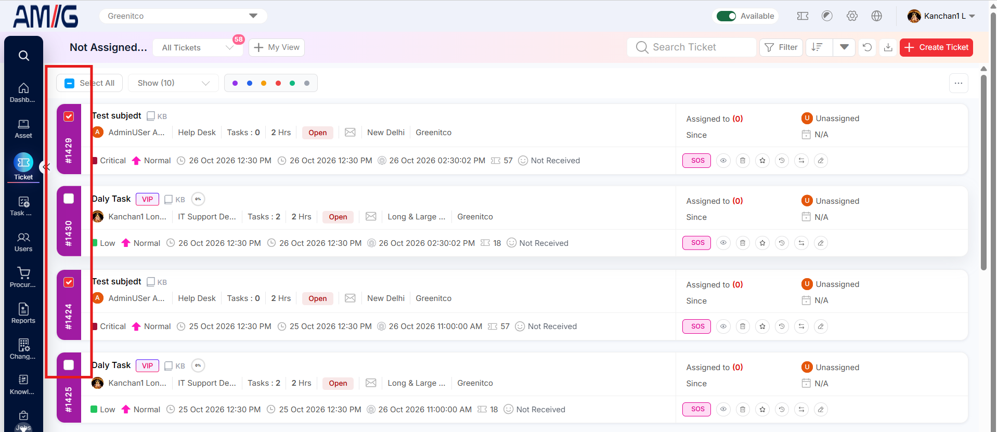Open the Show (10) page-size dropdown
This screenshot has height=432, width=997.
[173, 83]
